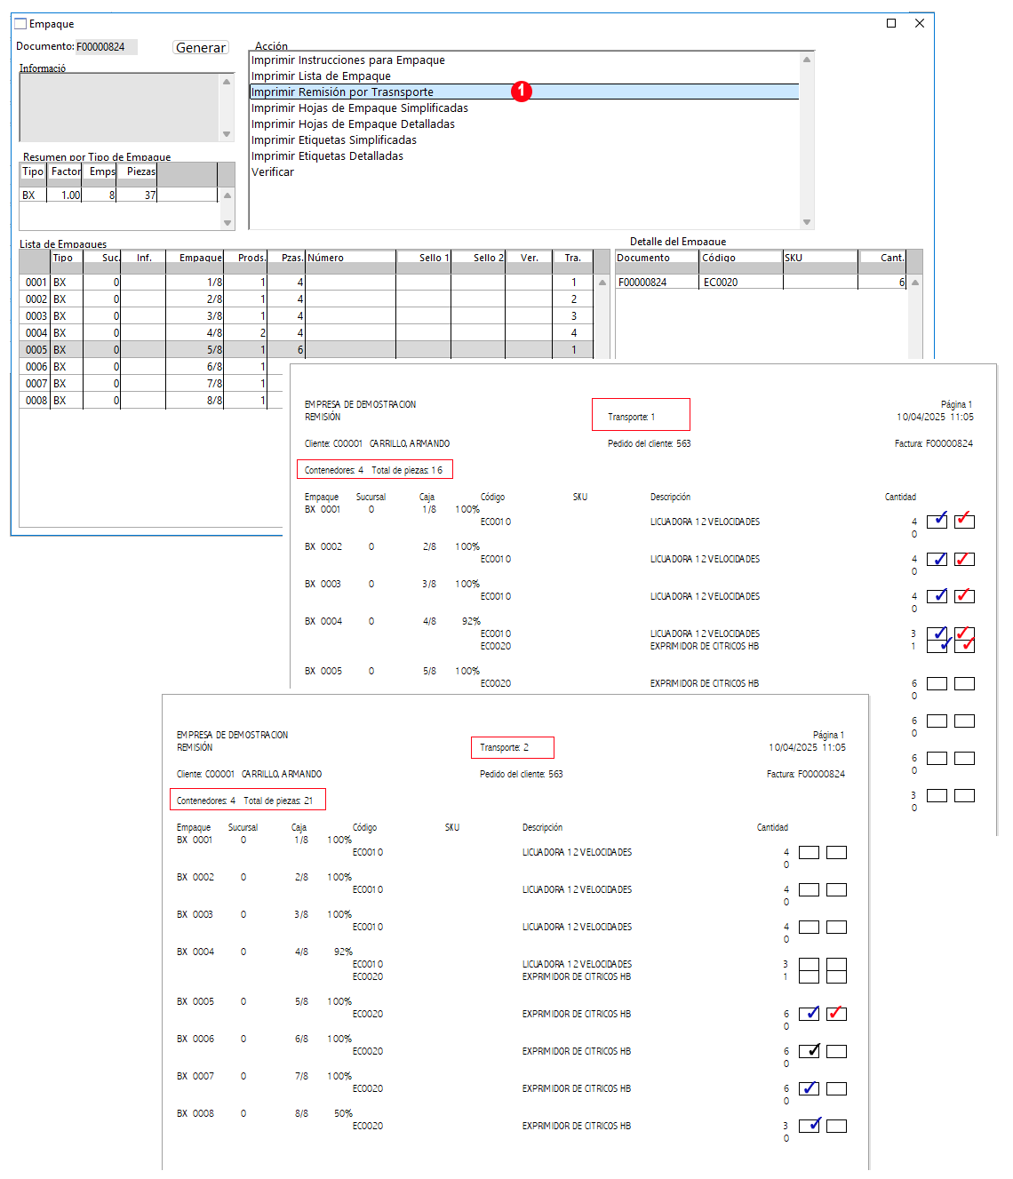Click black-checked box for BX 0006, Transporte 2 report
The image size is (1013, 1179).
click(x=809, y=1051)
